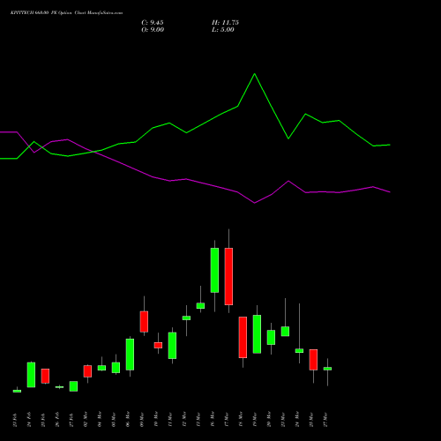Click the '25 Feb' date label

click(x=43, y=420)
